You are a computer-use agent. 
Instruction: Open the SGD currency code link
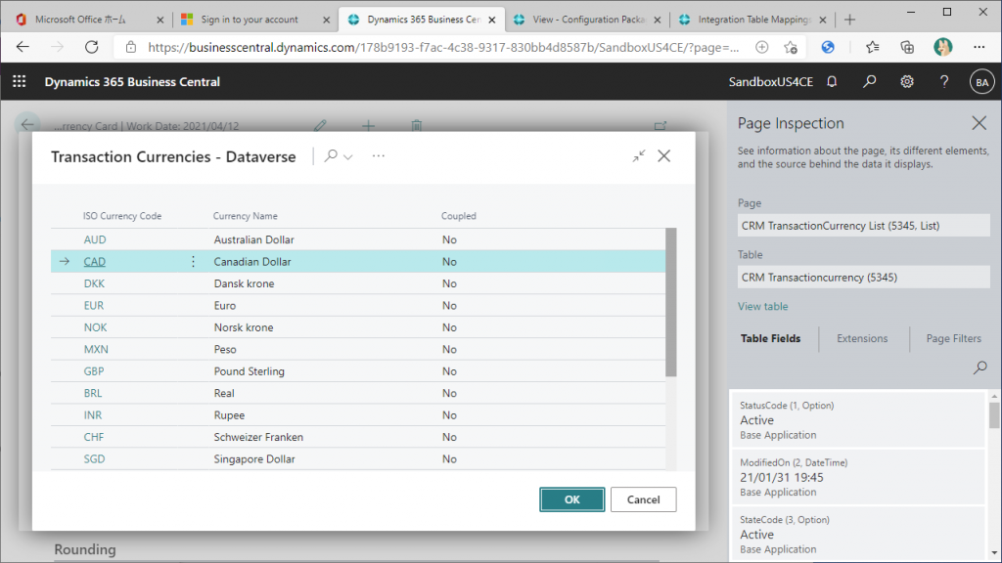point(94,459)
